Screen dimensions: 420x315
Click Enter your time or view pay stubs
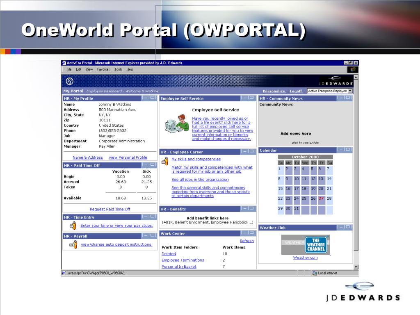coord(116,226)
